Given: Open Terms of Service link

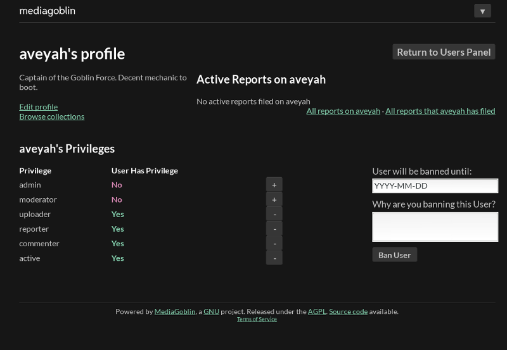Looking at the screenshot, I should 257,320.
